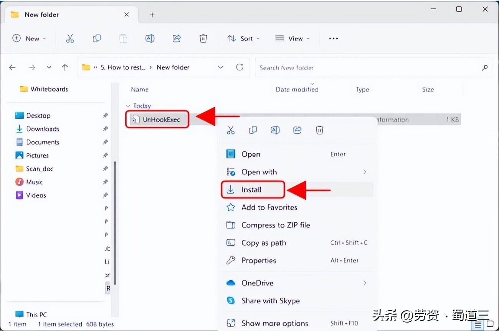Click the Search New folder box
499x331 pixels.
point(368,68)
